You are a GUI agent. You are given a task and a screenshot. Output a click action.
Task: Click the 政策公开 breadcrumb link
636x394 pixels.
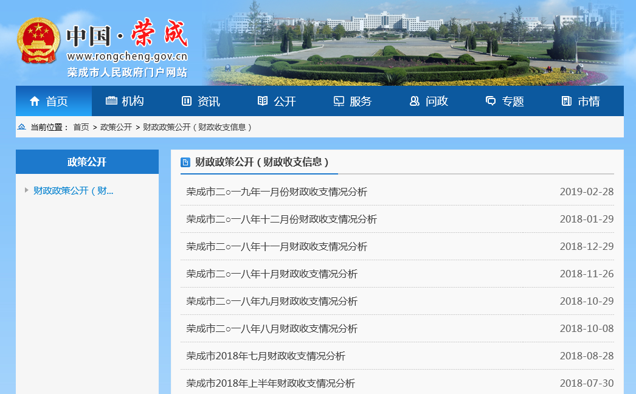click(116, 127)
